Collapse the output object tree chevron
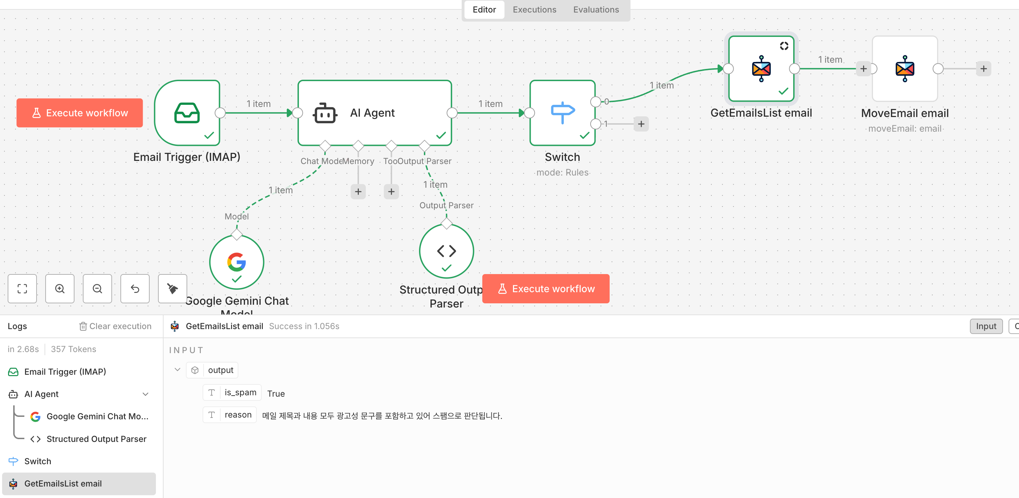Viewport: 1019px width, 498px height. tap(177, 370)
